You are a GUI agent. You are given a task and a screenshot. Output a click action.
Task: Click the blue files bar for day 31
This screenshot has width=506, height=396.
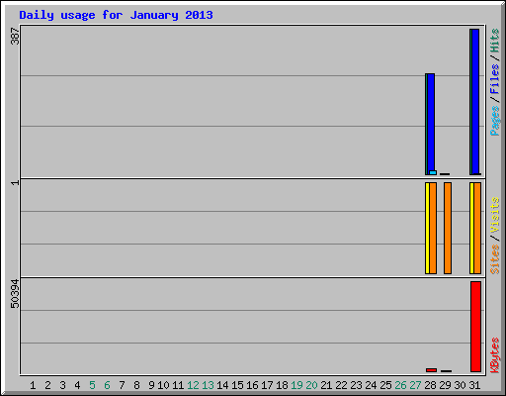point(475,102)
